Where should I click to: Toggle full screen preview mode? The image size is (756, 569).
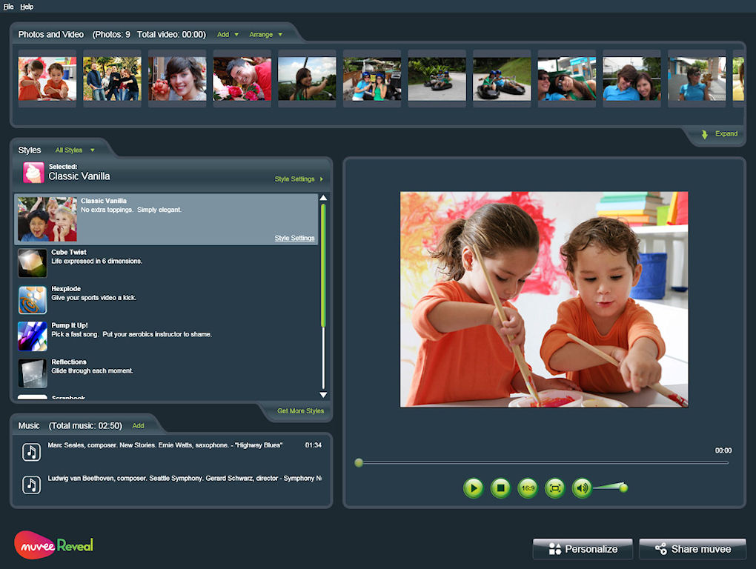[554, 488]
